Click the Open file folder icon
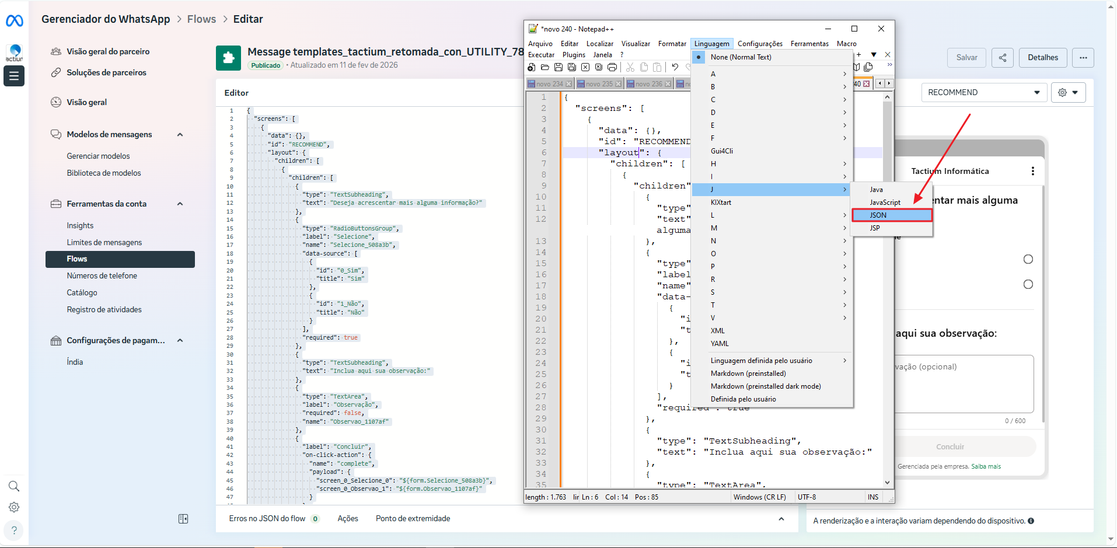This screenshot has width=1117, height=548. click(x=544, y=68)
